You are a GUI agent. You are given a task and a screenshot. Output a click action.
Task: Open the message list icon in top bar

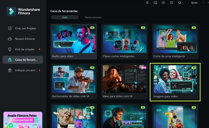point(155,2)
